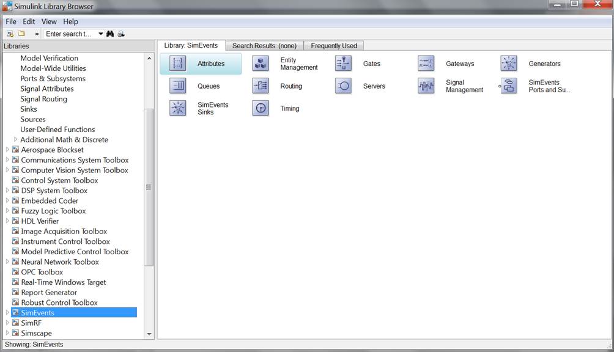614x352 pixels.
Task: Expand the Aerospace Blockset tree node
Action: pyautogui.click(x=7, y=149)
